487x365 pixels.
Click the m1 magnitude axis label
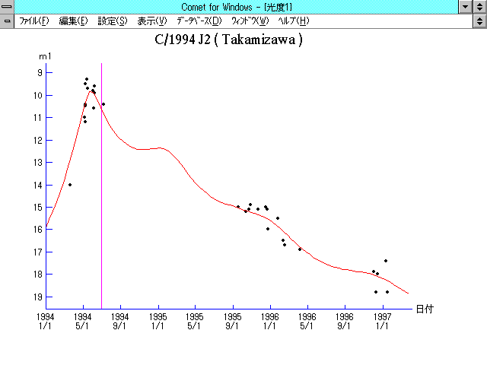click(x=45, y=57)
